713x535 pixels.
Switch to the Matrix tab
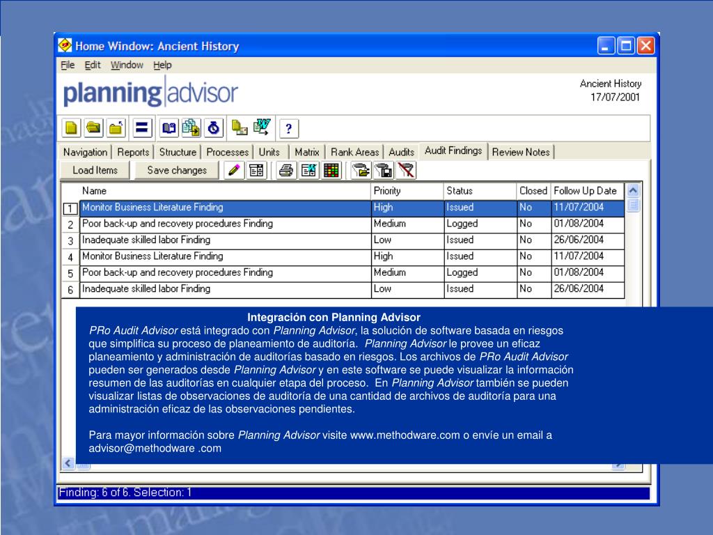pyautogui.click(x=307, y=152)
